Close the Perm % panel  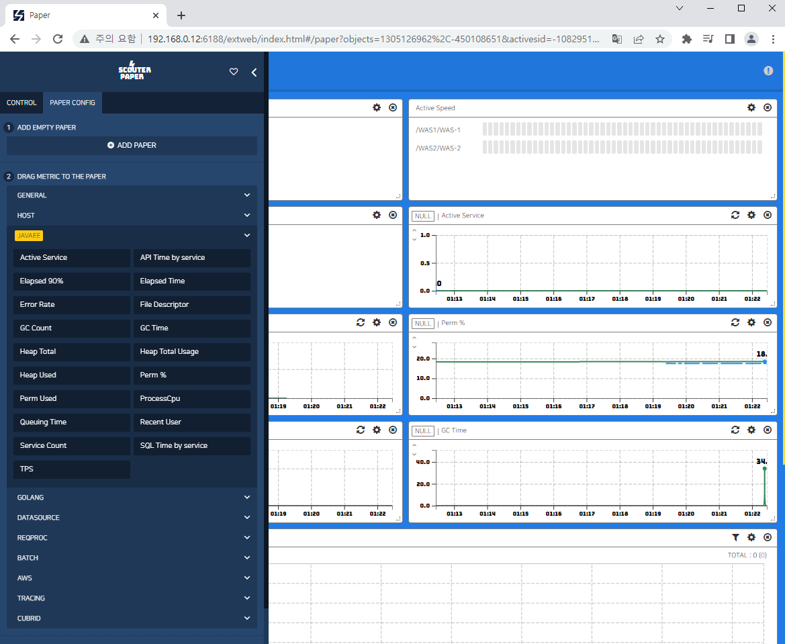pos(768,322)
